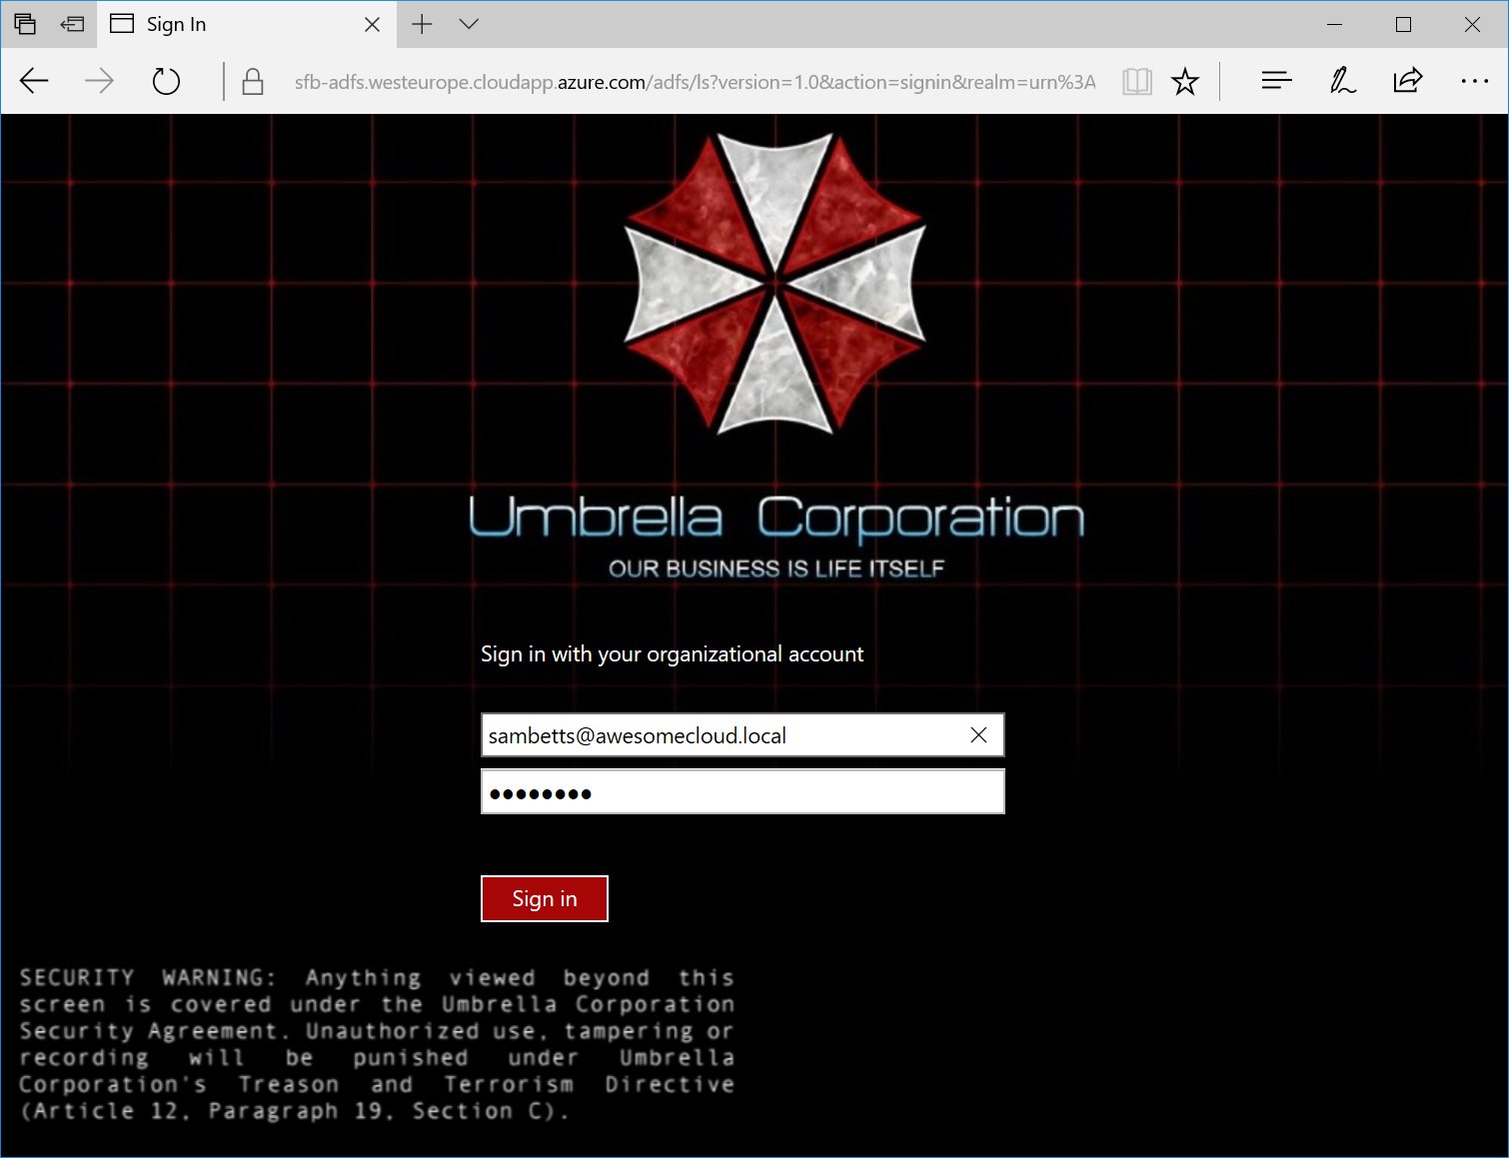This screenshot has height=1158, width=1509.
Task: Click the padlock site security icon
Action: [x=253, y=81]
